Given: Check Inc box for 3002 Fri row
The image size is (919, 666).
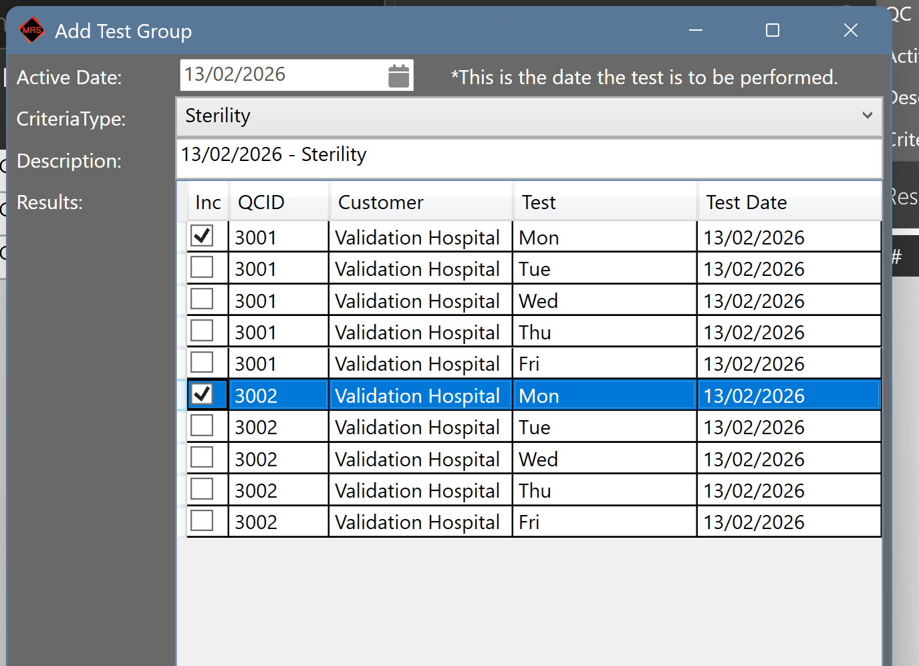Looking at the screenshot, I should pyautogui.click(x=202, y=520).
